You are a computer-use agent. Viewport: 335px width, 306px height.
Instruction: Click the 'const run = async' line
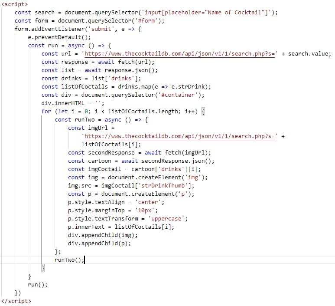coord(69,46)
